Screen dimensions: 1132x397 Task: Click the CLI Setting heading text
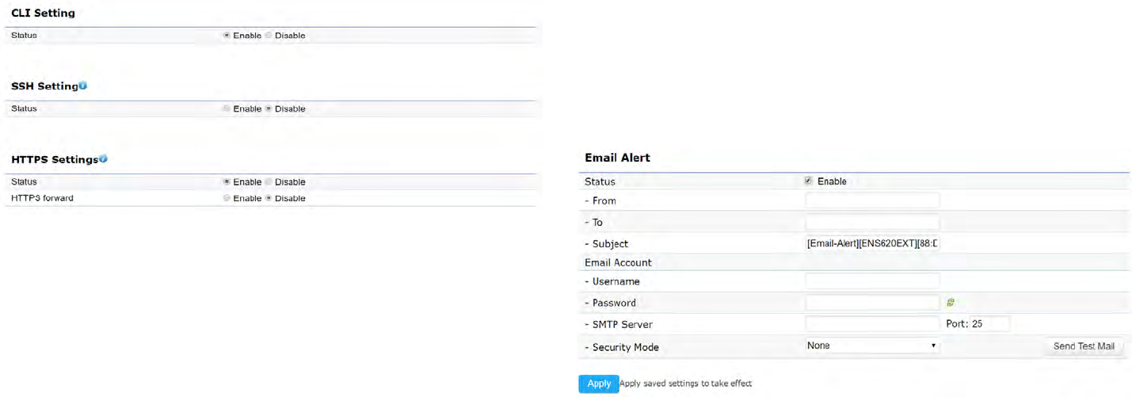click(43, 13)
